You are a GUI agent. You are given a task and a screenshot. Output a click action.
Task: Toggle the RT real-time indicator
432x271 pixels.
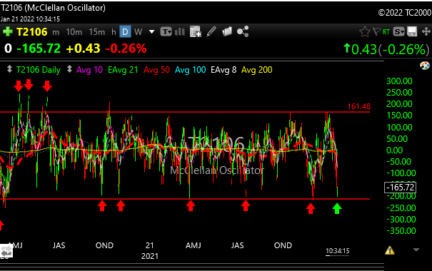point(386,32)
